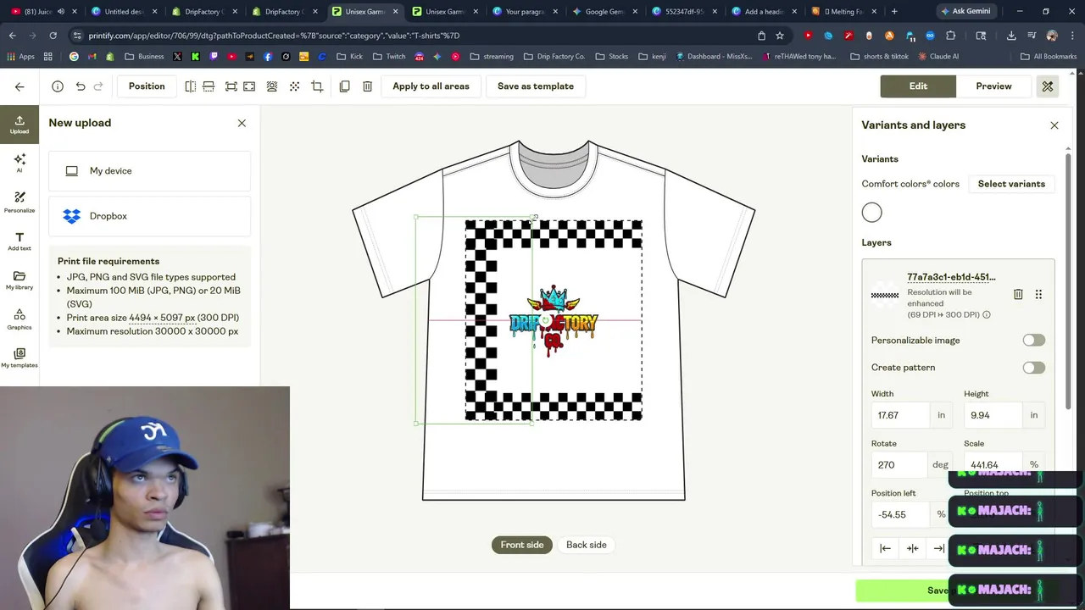Open the Kick bookmarks folder
Screen dimensions: 1085x610
click(349, 57)
